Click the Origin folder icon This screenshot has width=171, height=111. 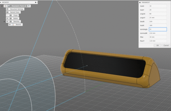tap(11, 15)
